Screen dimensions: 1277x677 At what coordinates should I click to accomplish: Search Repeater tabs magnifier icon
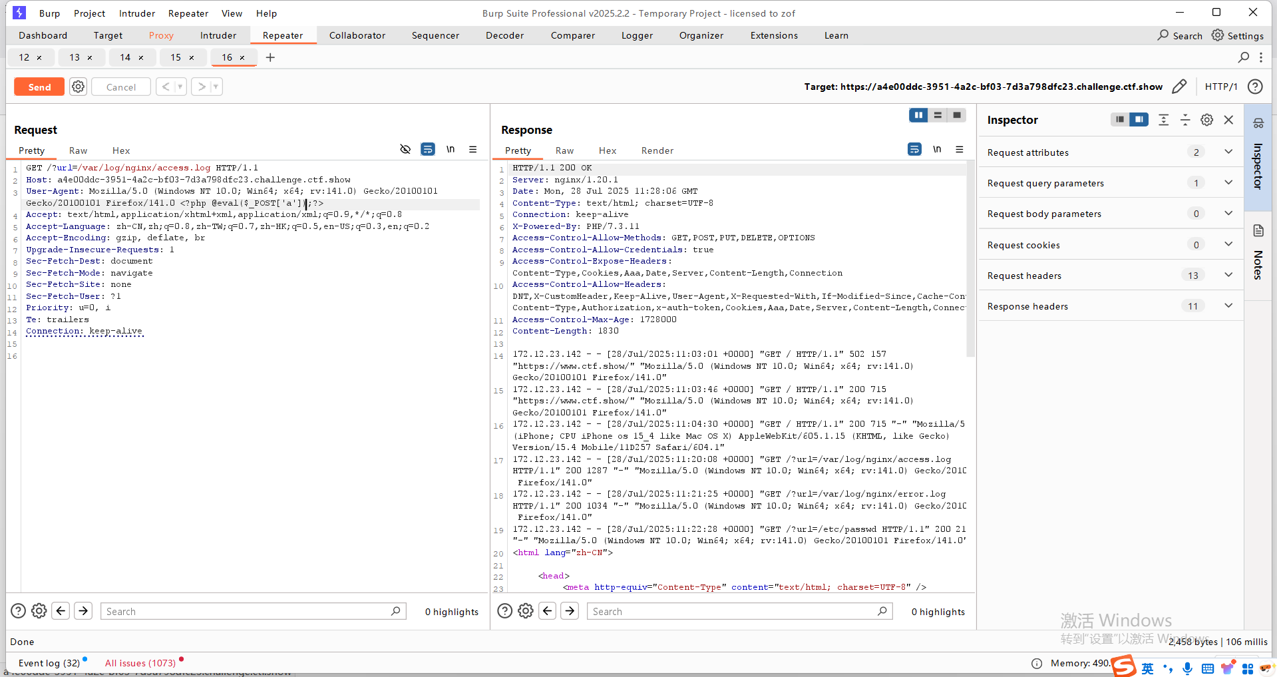coord(1244,57)
